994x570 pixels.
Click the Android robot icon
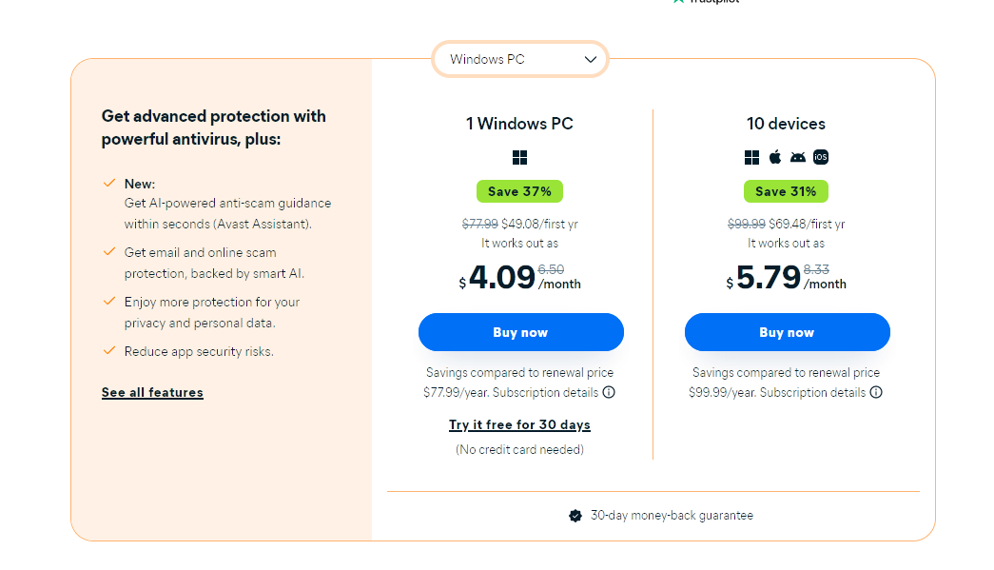pyautogui.click(x=798, y=157)
